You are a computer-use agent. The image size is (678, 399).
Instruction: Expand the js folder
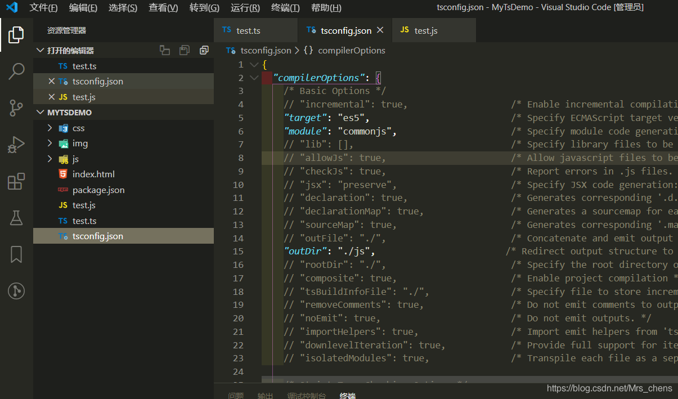pos(50,159)
